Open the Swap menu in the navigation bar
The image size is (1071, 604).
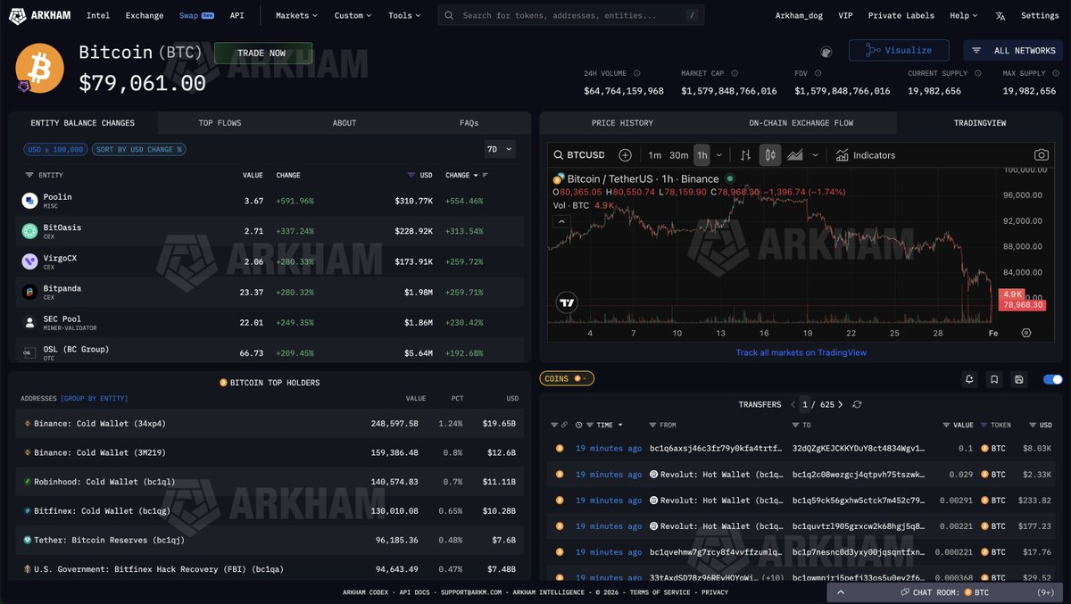coord(189,15)
